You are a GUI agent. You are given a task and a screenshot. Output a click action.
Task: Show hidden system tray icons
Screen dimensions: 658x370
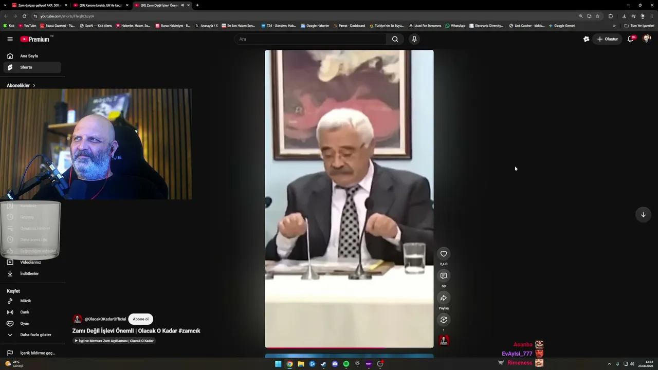pos(609,364)
